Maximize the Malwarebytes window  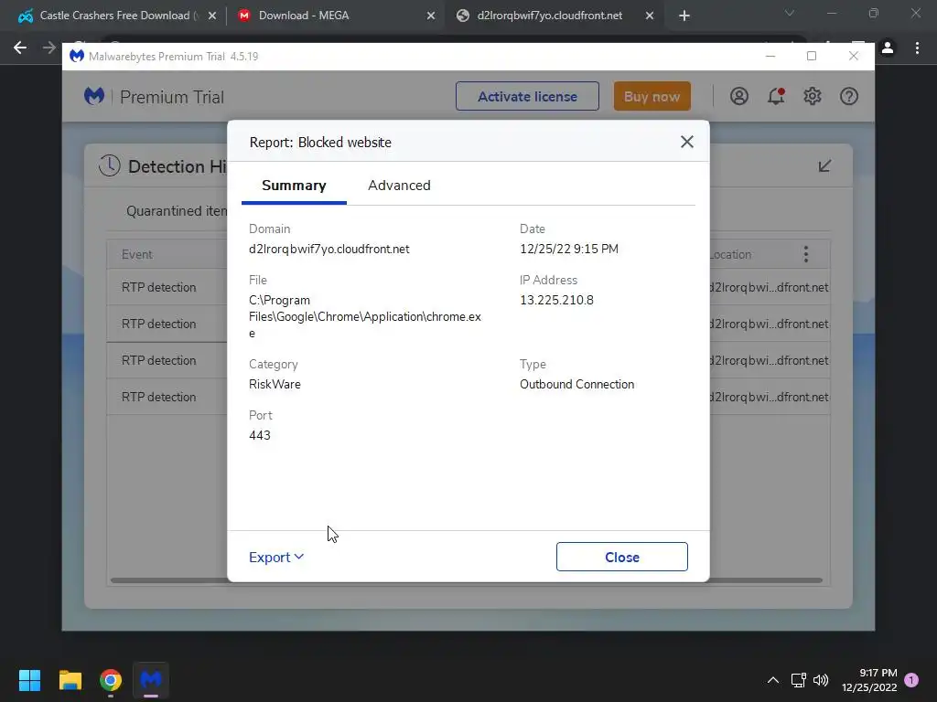pyautogui.click(x=812, y=56)
